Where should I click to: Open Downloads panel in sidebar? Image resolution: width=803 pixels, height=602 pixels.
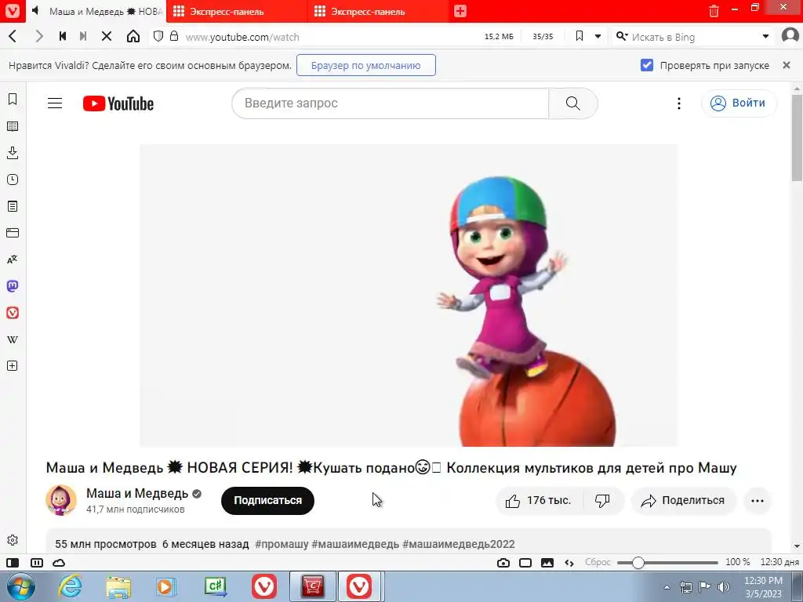tap(13, 153)
